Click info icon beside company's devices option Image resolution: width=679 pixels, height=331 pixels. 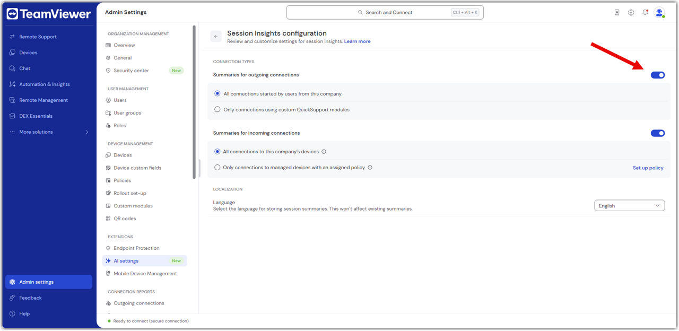click(324, 152)
